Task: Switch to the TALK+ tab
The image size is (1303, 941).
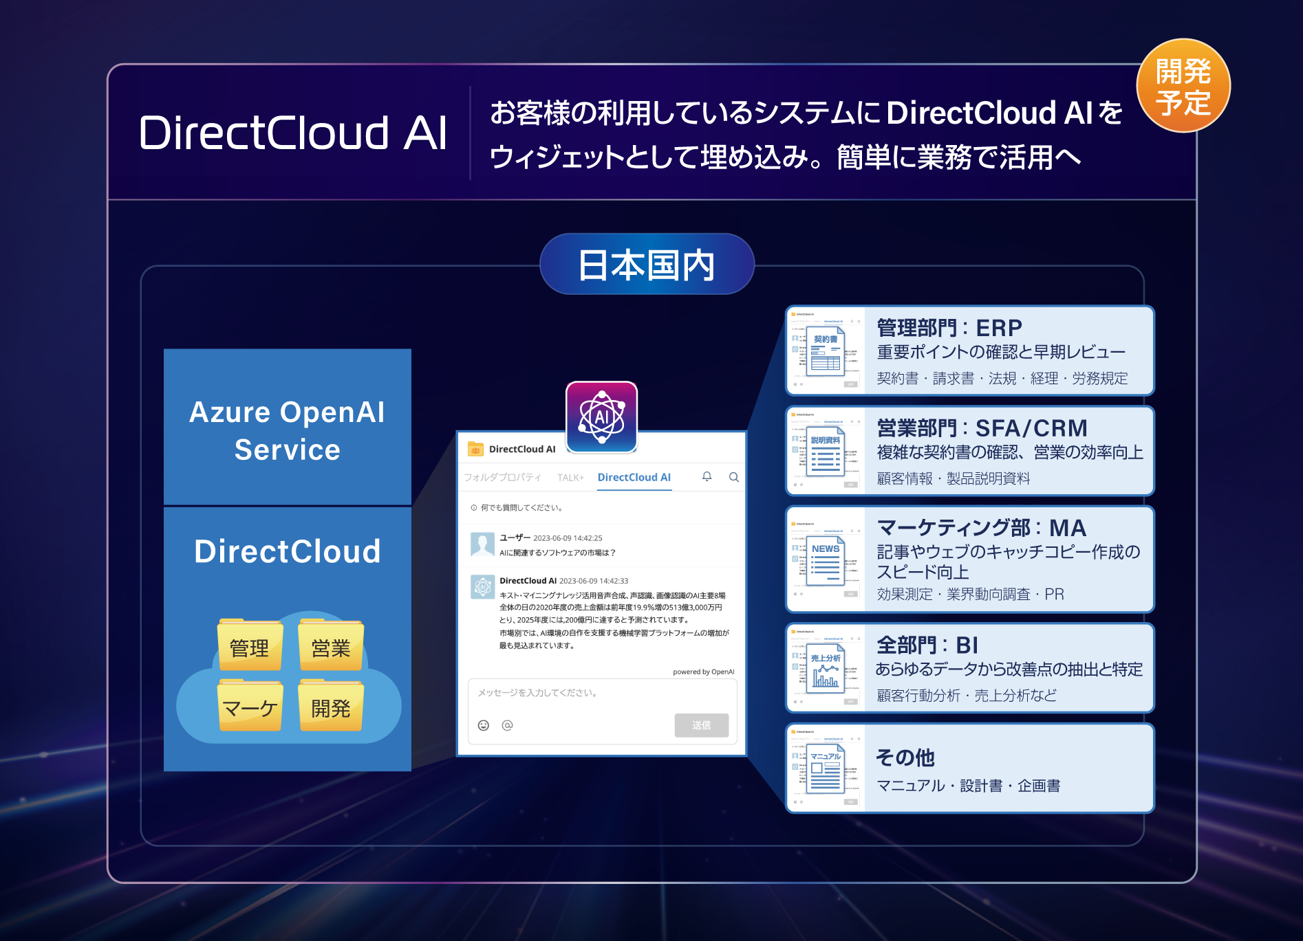Action: click(570, 477)
